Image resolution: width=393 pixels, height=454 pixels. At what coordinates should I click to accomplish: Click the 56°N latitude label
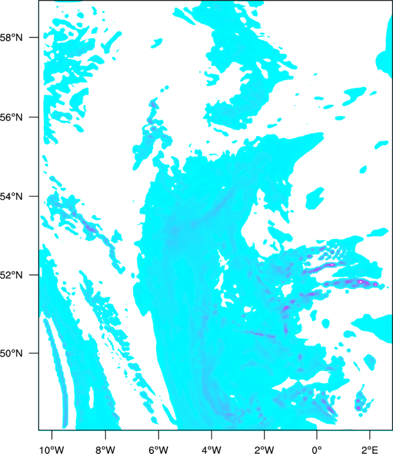[11, 117]
